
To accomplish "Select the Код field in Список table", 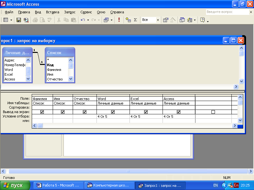I will pos(50,65).
